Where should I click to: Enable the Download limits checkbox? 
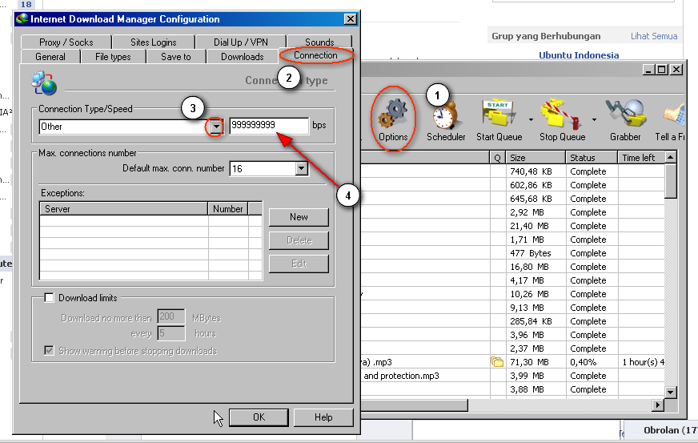click(x=49, y=298)
